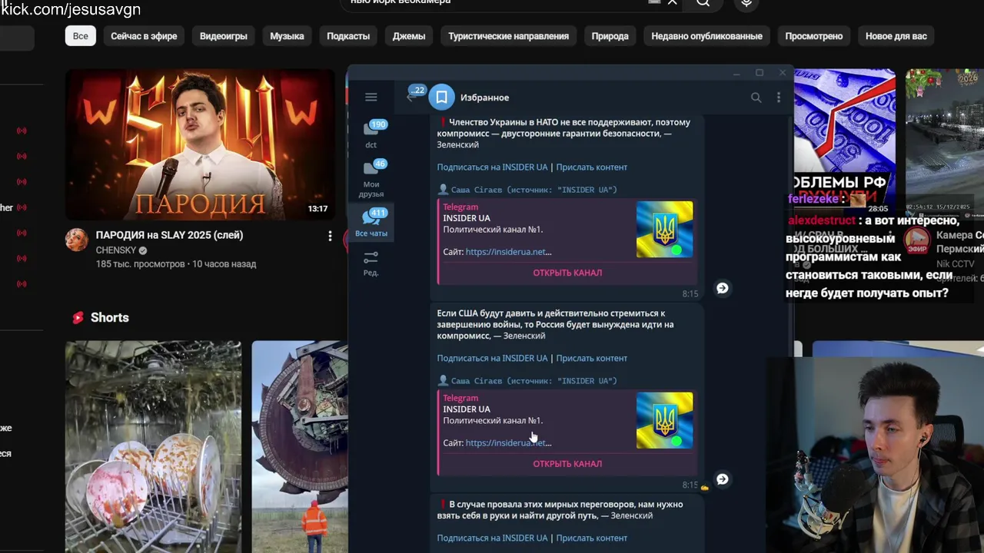Open the second INSIDER UA emblem thumbnail

pyautogui.click(x=664, y=421)
